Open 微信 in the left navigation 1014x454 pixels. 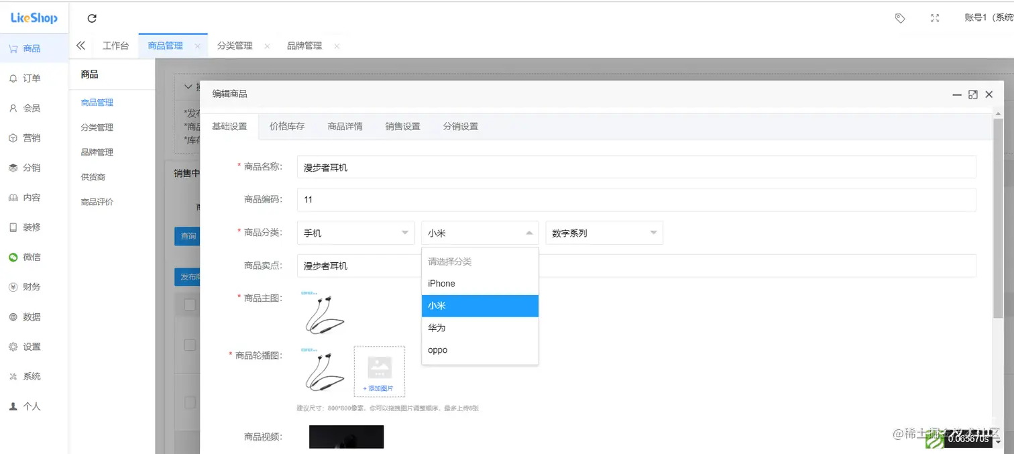coord(34,257)
